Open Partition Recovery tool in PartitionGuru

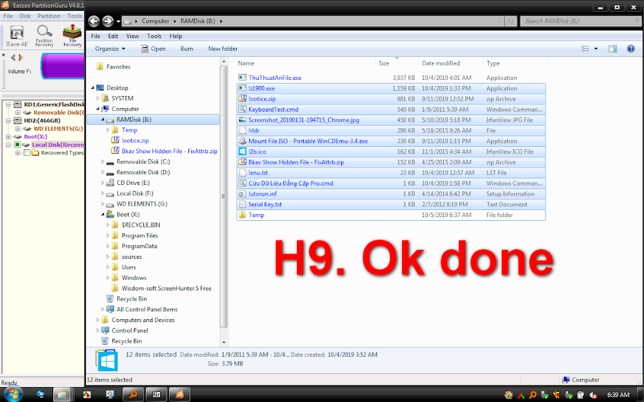point(44,35)
